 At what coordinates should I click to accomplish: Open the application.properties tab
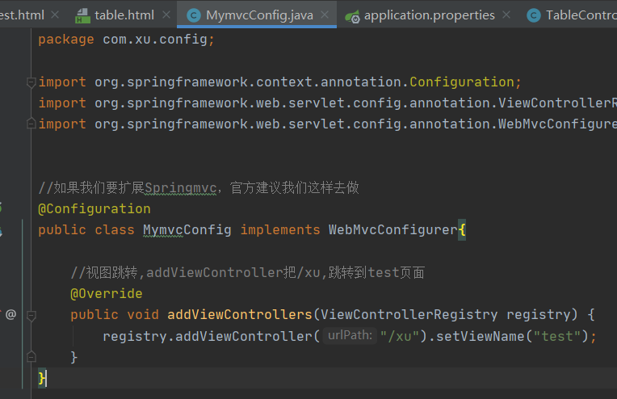429,15
